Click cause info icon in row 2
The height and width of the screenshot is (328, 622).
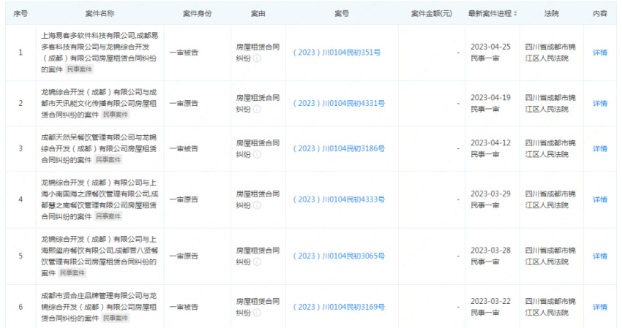pyautogui.click(x=257, y=109)
